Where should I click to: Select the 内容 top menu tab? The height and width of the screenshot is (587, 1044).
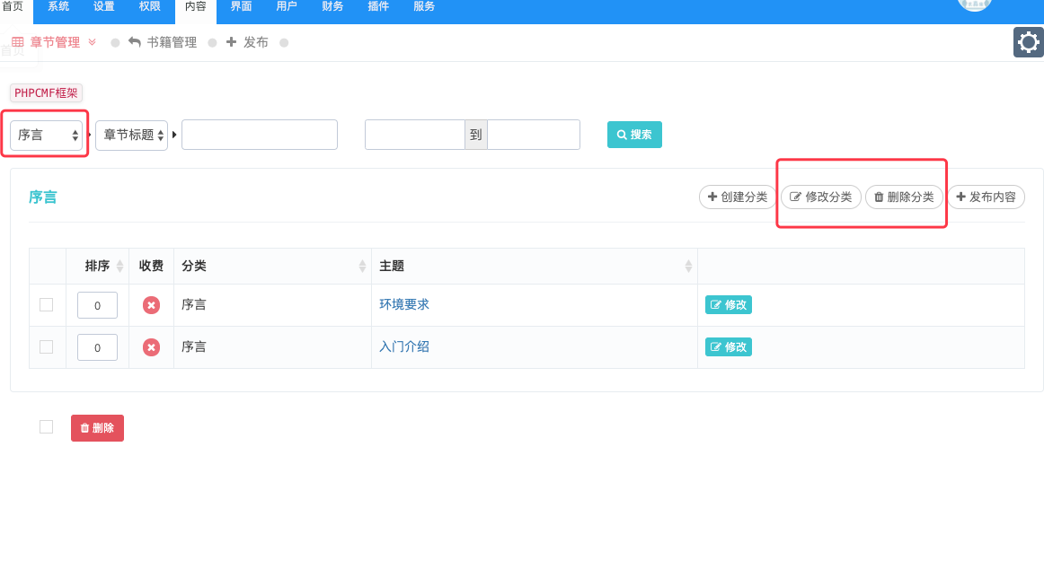coord(196,8)
